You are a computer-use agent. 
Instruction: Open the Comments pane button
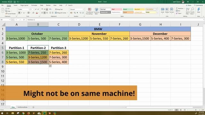coord(198,5)
